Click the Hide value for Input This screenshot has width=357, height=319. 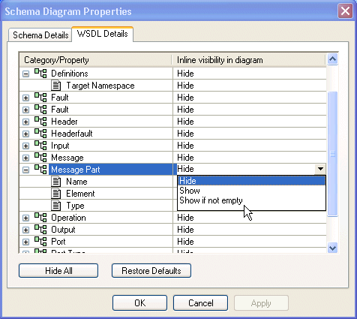point(185,146)
